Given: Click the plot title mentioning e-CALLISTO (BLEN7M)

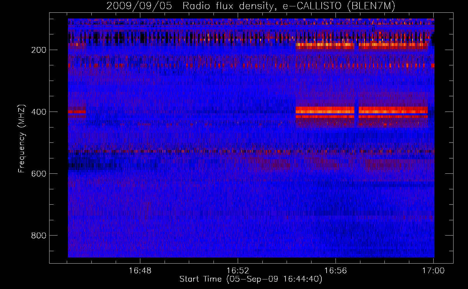Looking at the screenshot, I should pos(251,6).
